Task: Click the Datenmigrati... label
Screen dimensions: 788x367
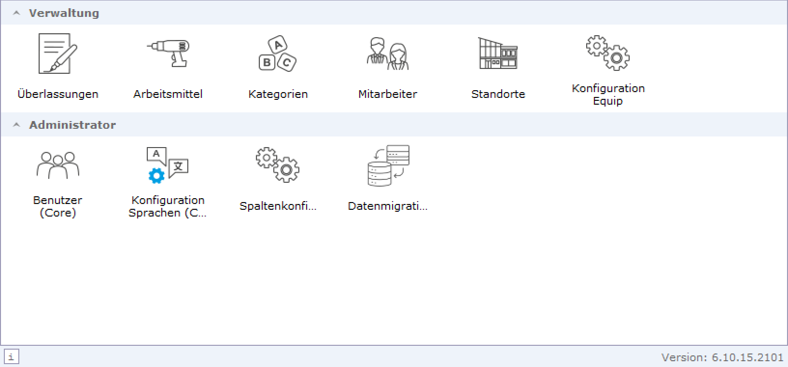Action: pyautogui.click(x=388, y=206)
